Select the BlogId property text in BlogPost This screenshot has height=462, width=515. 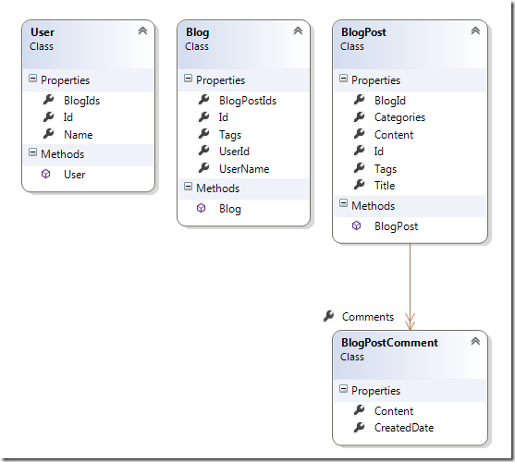click(x=390, y=101)
